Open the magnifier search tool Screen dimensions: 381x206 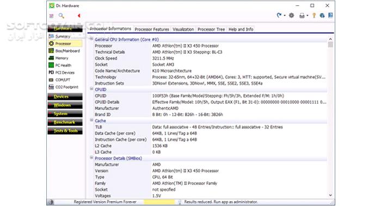[x=61, y=16]
